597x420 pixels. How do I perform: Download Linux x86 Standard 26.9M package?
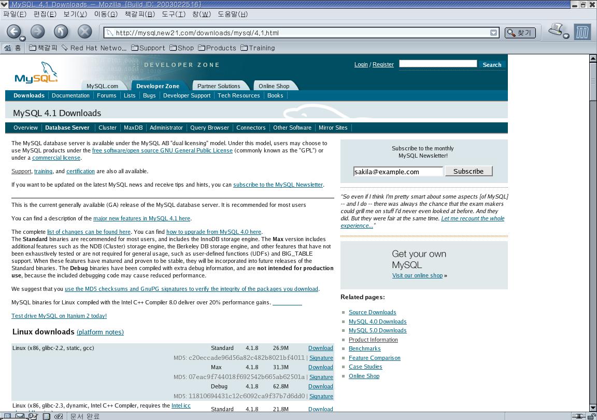pyautogui.click(x=321, y=348)
